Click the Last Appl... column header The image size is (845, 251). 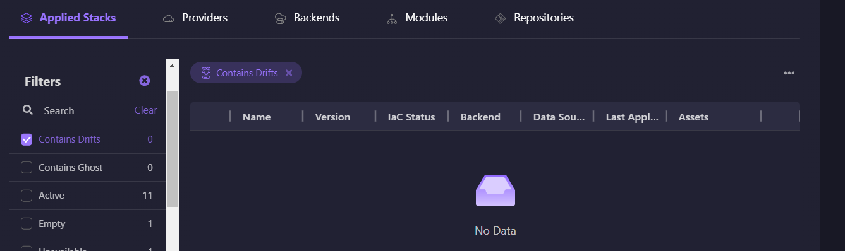(x=632, y=117)
